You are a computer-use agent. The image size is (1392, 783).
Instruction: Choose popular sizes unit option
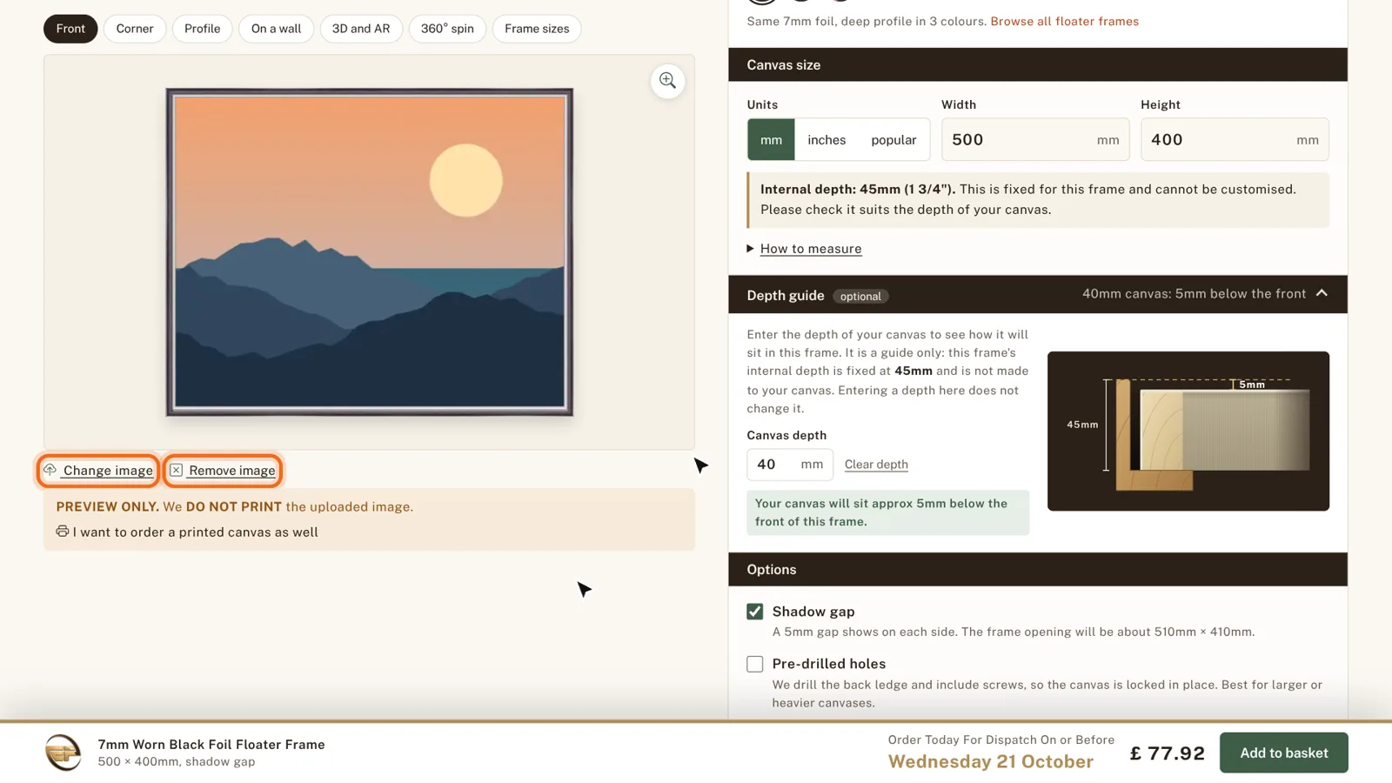coord(893,139)
